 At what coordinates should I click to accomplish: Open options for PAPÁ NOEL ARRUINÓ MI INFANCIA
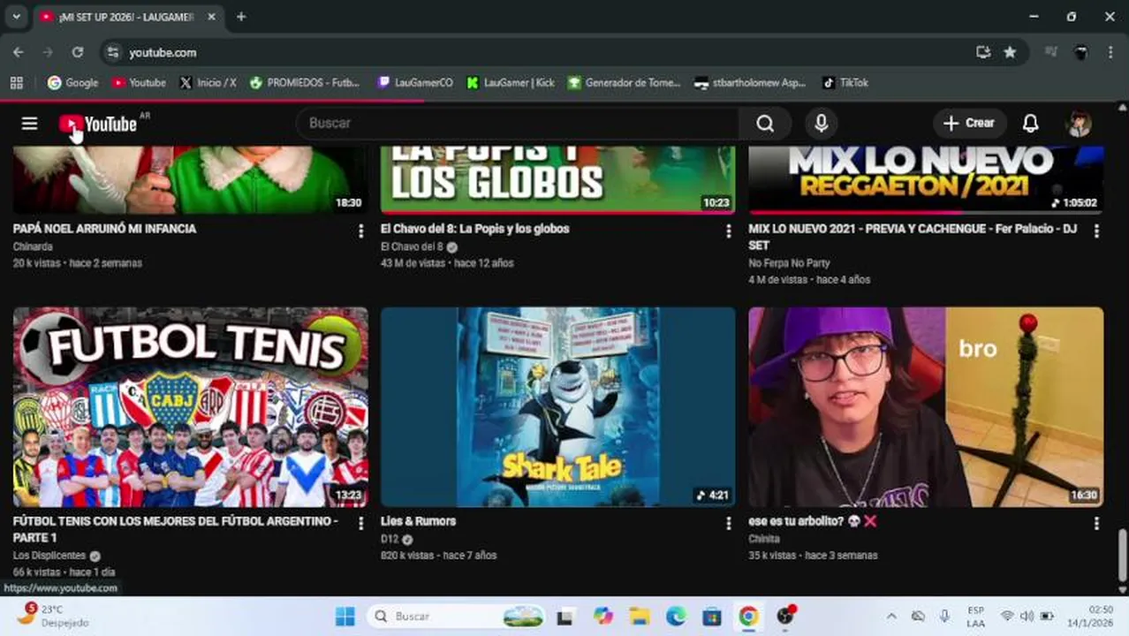[x=360, y=231]
